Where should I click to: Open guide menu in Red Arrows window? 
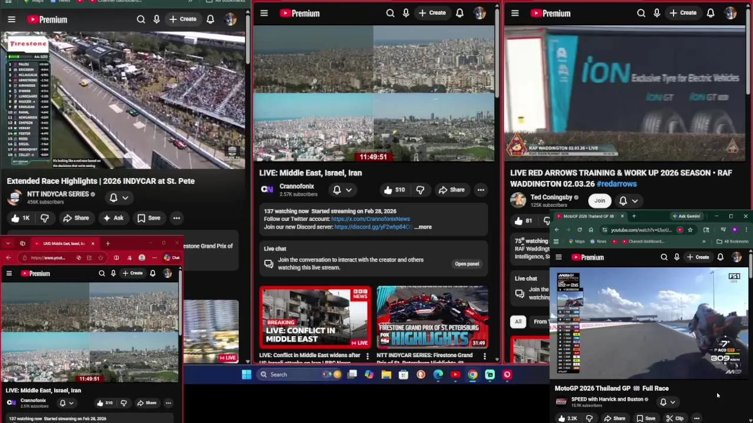click(515, 13)
